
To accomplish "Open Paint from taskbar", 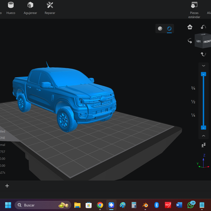I will tap(123, 205).
